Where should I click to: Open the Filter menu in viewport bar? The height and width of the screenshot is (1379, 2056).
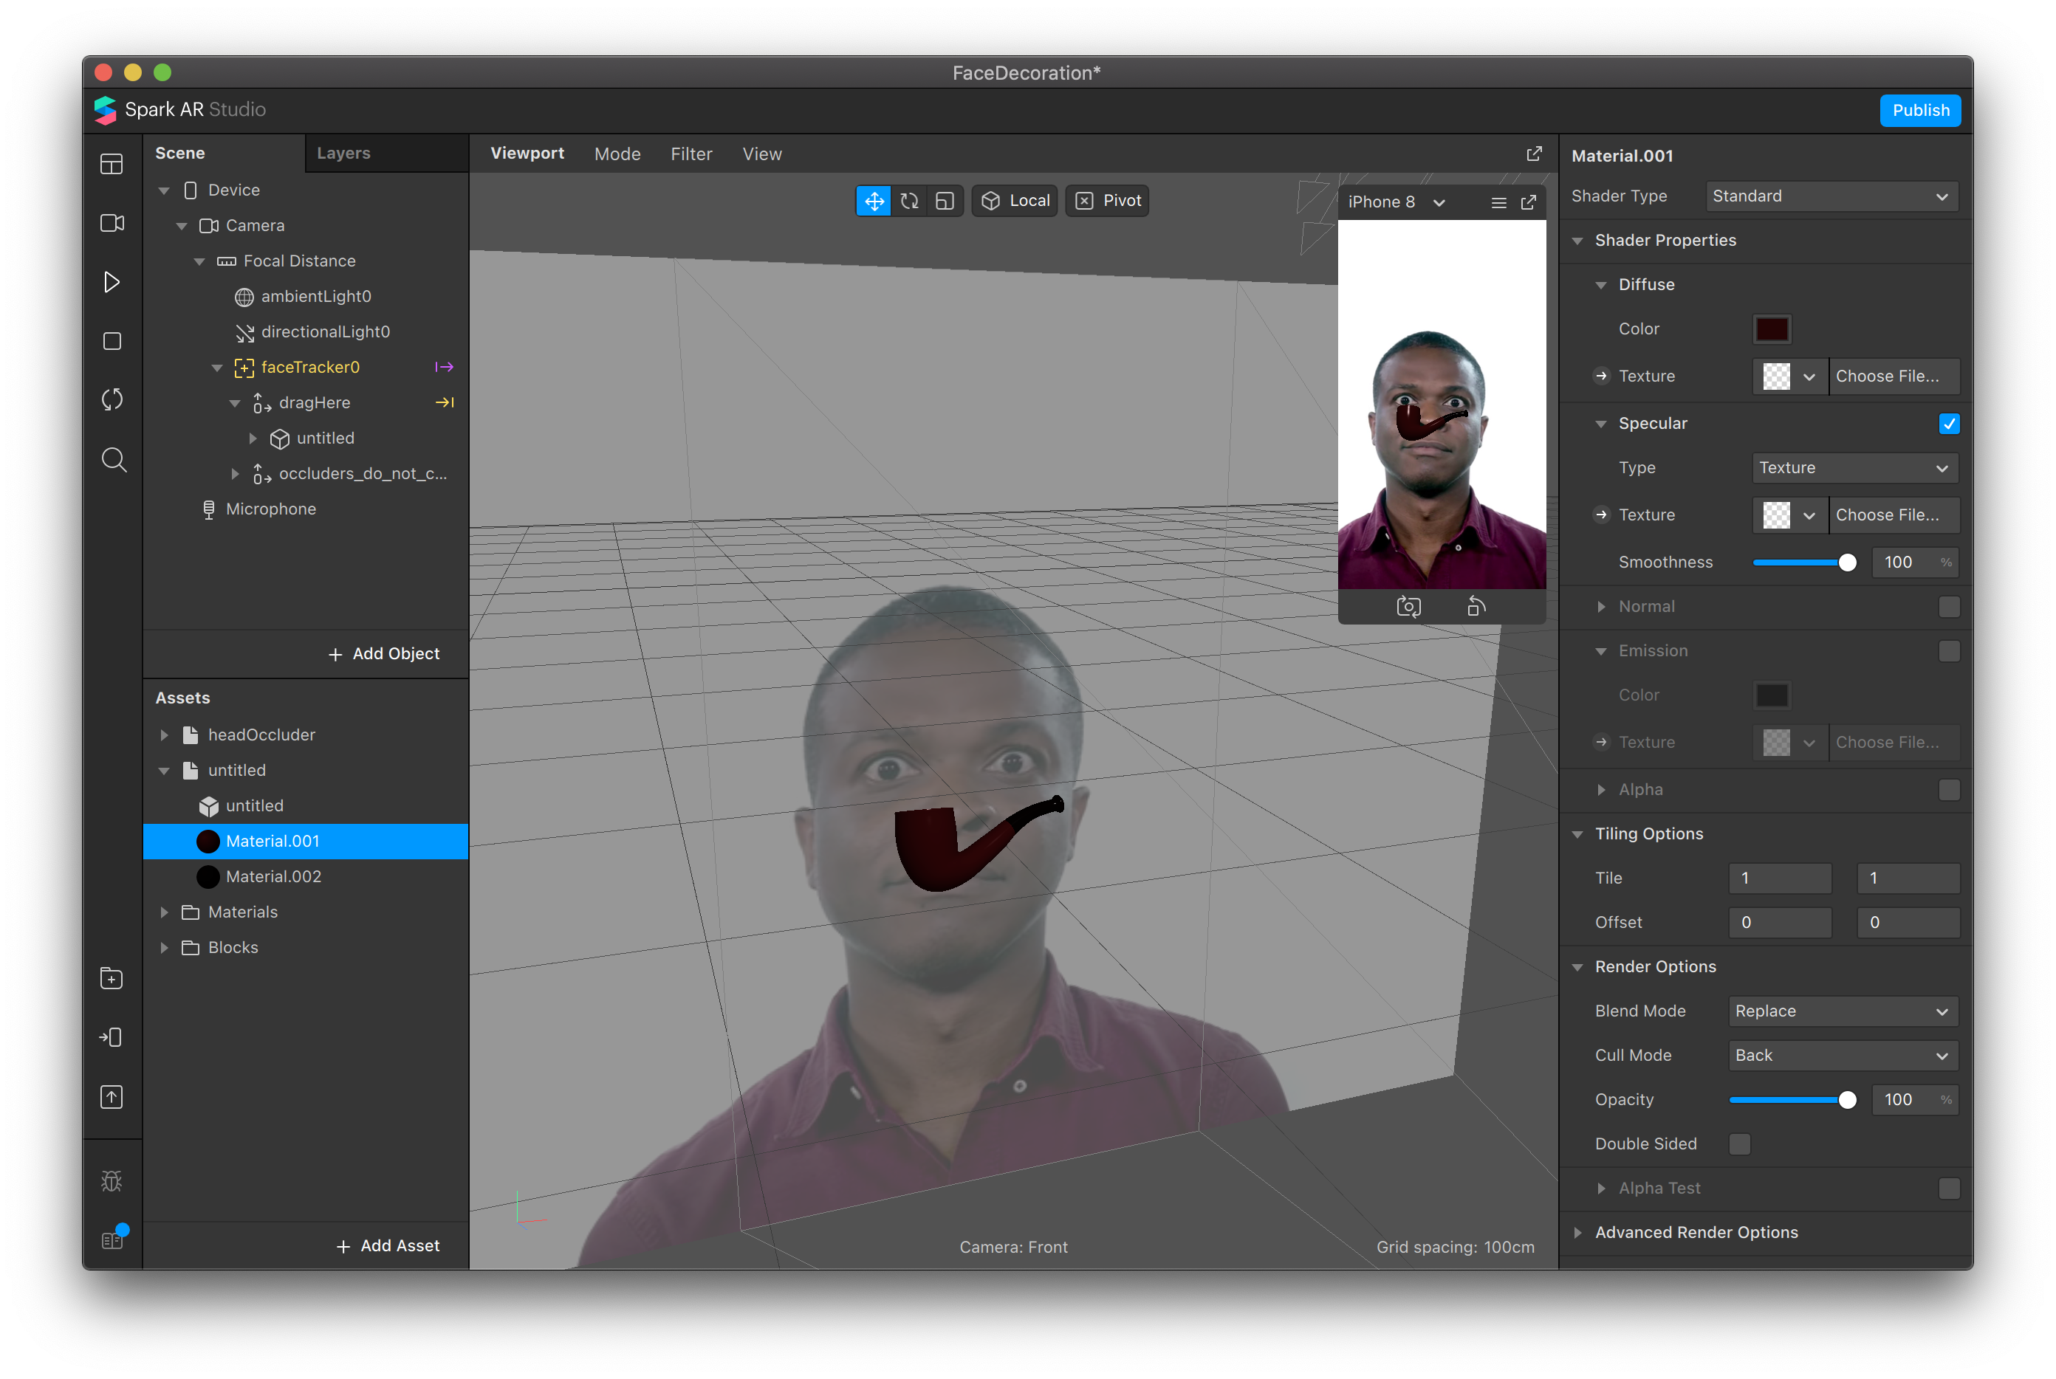click(x=691, y=154)
